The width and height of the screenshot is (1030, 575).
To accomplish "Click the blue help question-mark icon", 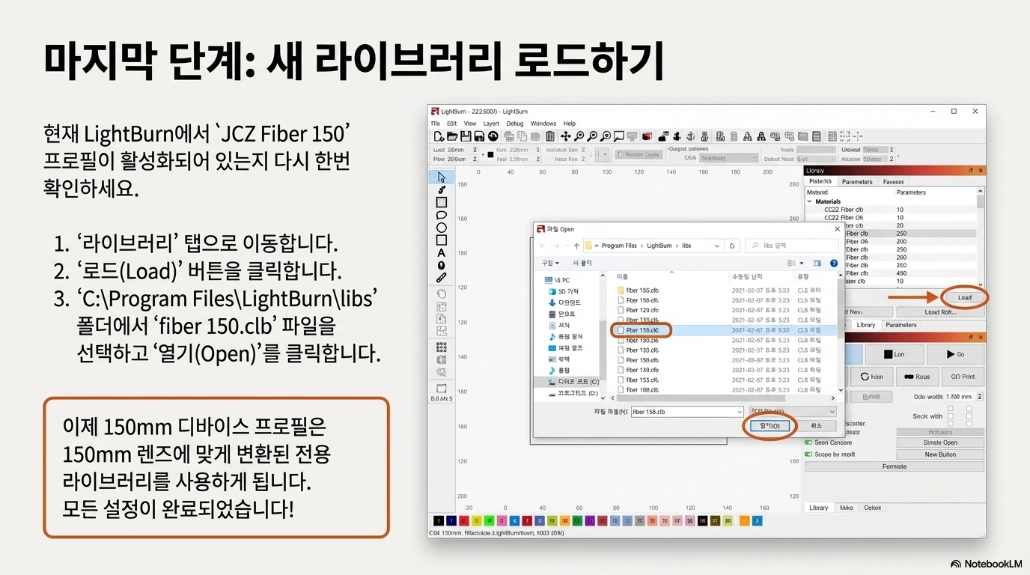I will click(x=834, y=264).
